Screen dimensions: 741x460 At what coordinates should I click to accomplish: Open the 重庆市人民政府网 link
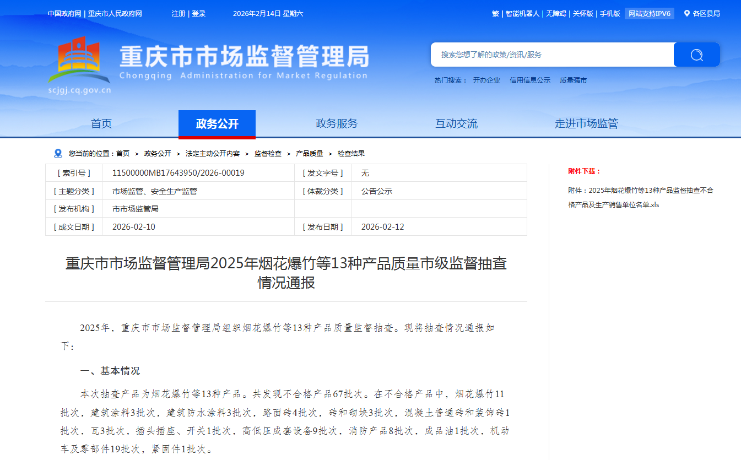[x=115, y=14]
